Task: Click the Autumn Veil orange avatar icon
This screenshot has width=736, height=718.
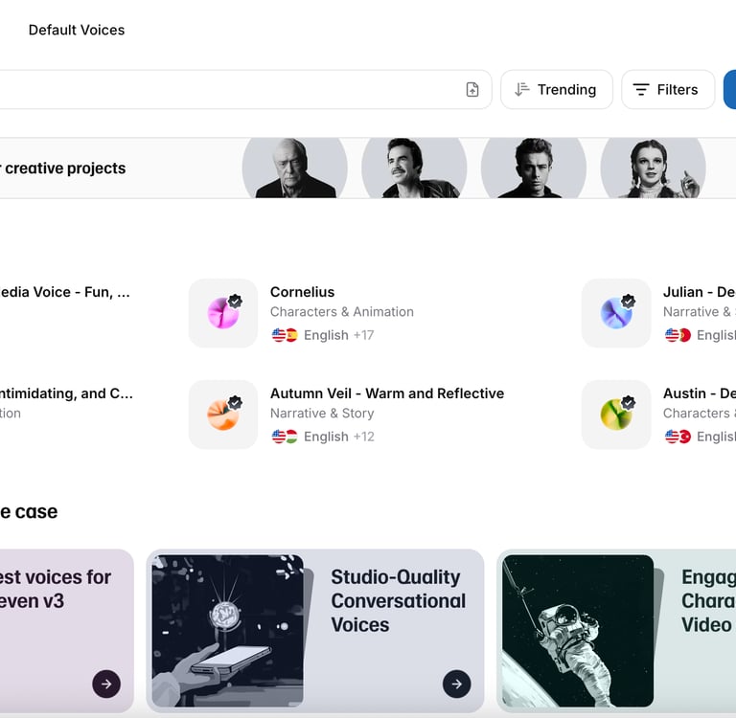Action: 223,415
